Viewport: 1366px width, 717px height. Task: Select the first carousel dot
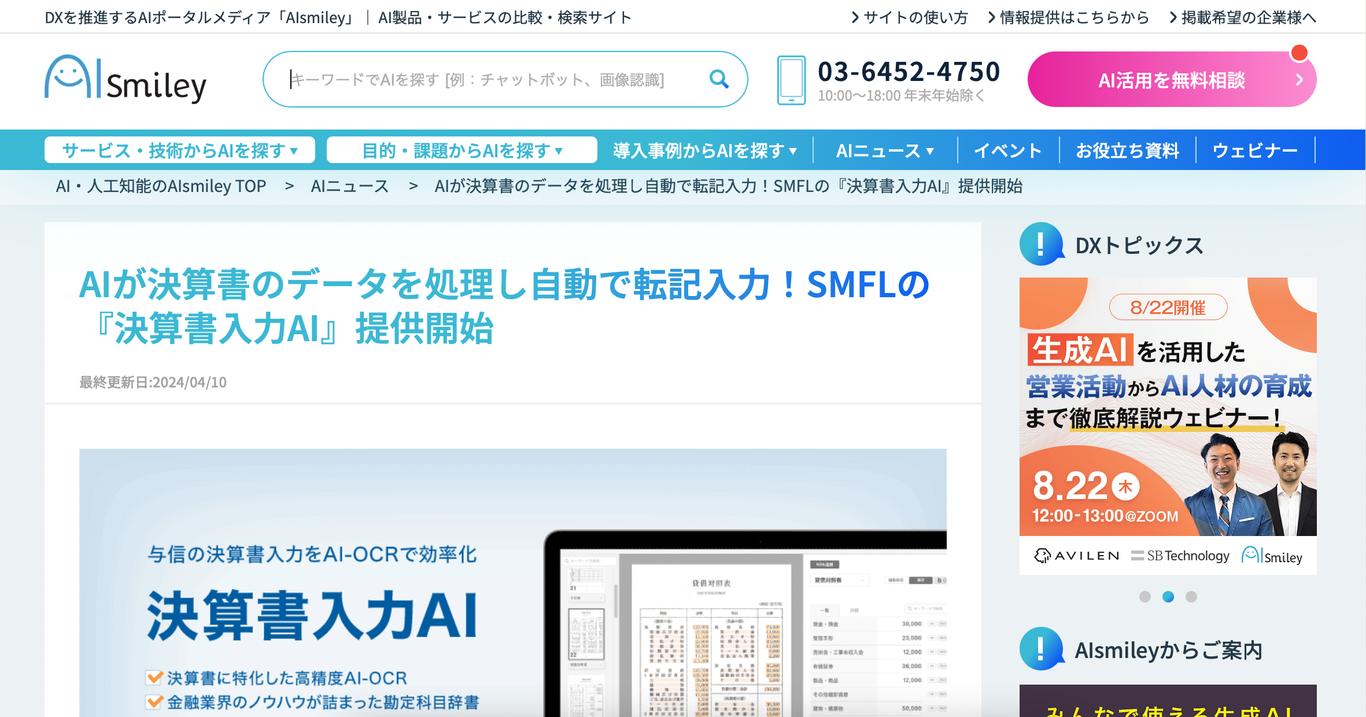[1145, 597]
